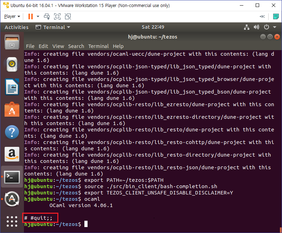282x233 pixels.
Task: Open the Terminal application menu in top bar
Action: click(x=53, y=27)
